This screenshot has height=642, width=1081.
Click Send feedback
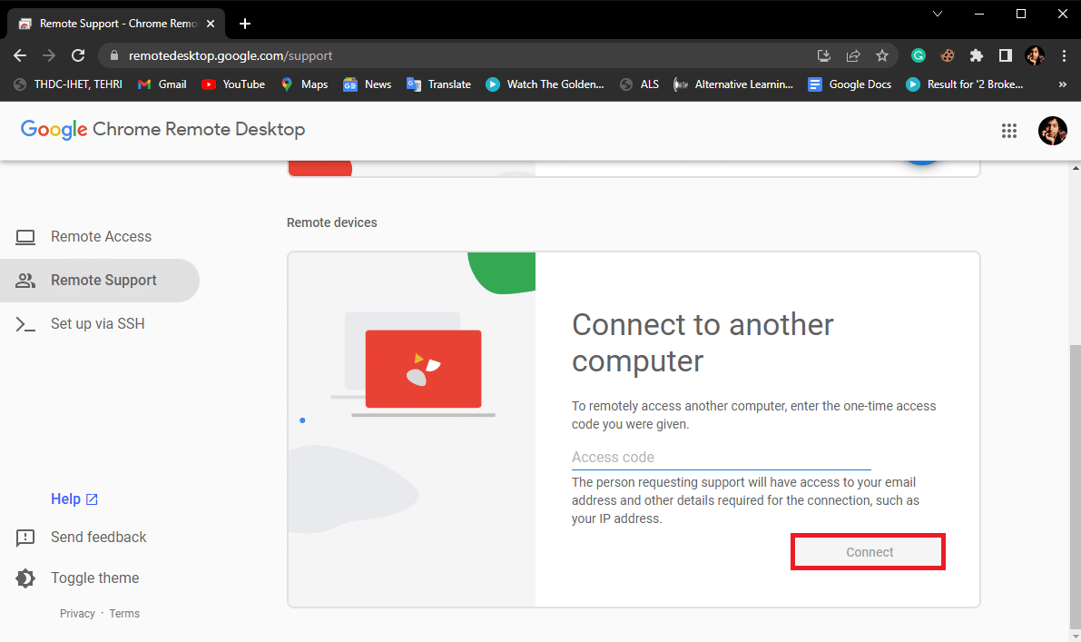click(81, 538)
